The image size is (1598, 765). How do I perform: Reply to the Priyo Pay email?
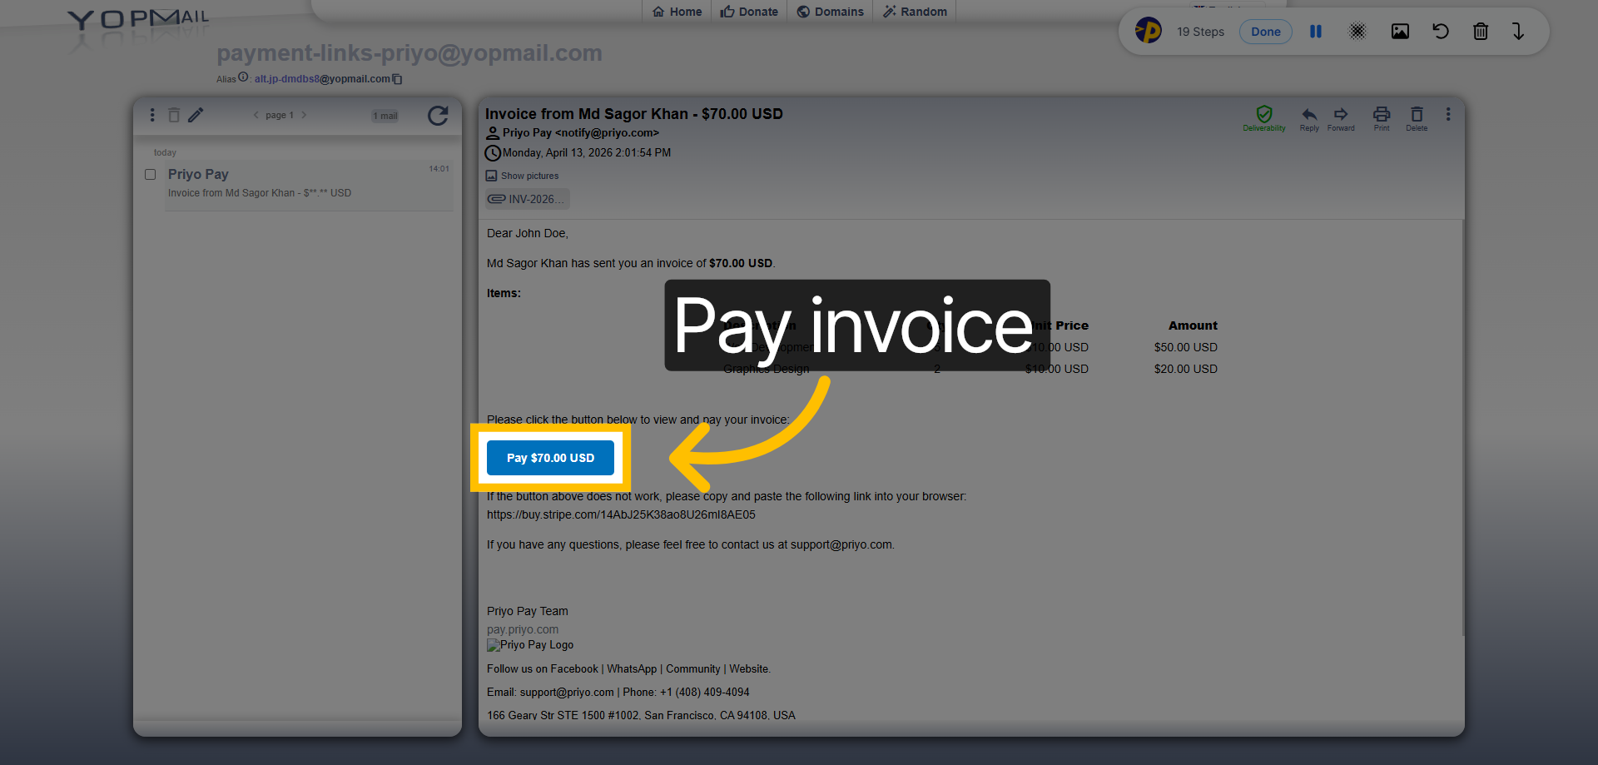click(x=1308, y=117)
